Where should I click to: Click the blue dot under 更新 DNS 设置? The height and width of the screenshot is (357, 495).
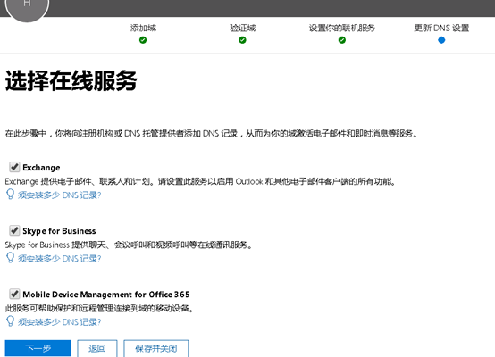click(x=441, y=40)
